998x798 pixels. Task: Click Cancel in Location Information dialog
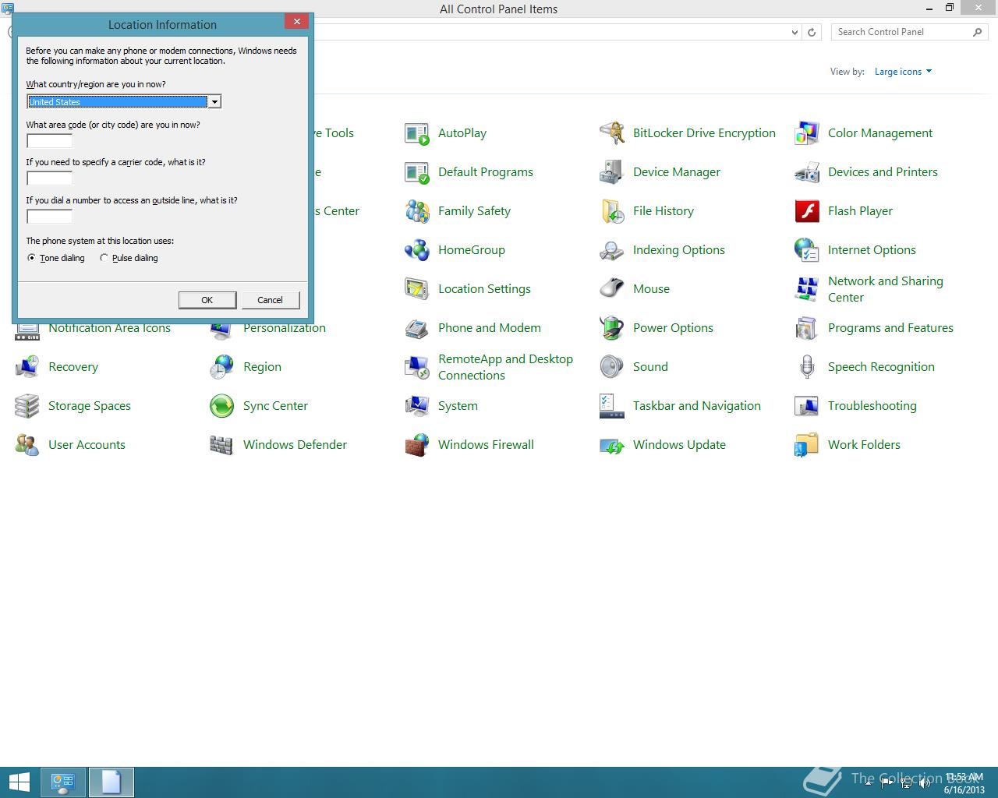tap(271, 300)
